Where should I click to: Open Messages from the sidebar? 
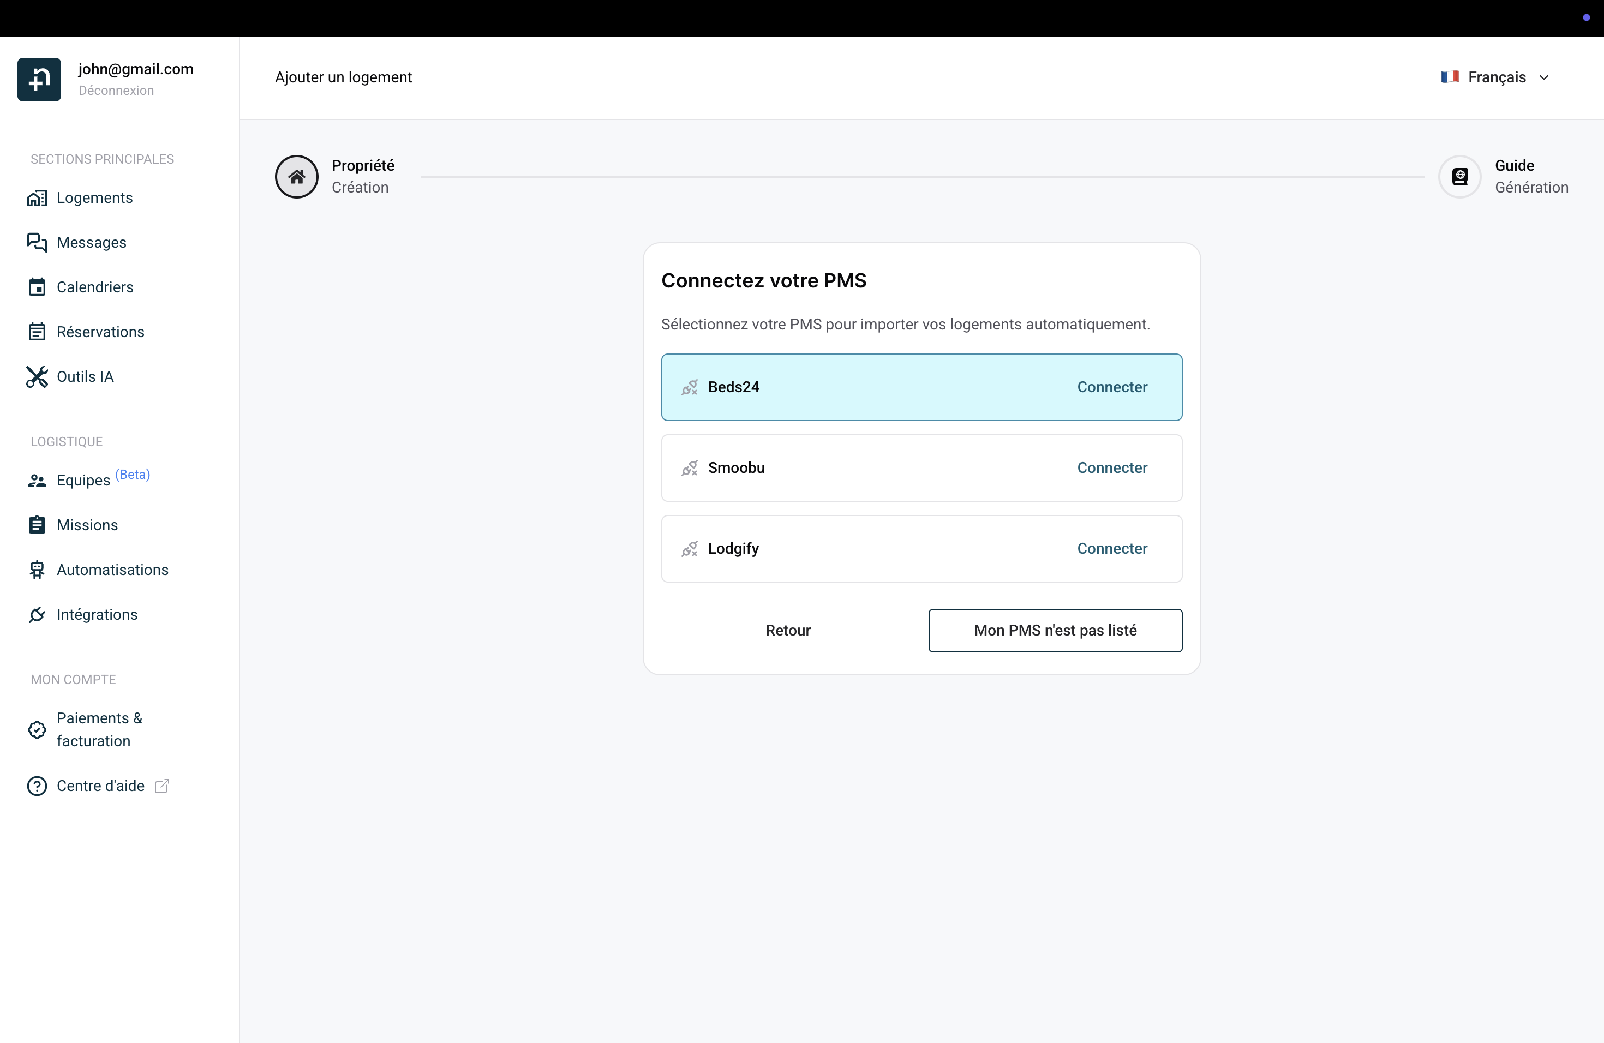coord(91,243)
